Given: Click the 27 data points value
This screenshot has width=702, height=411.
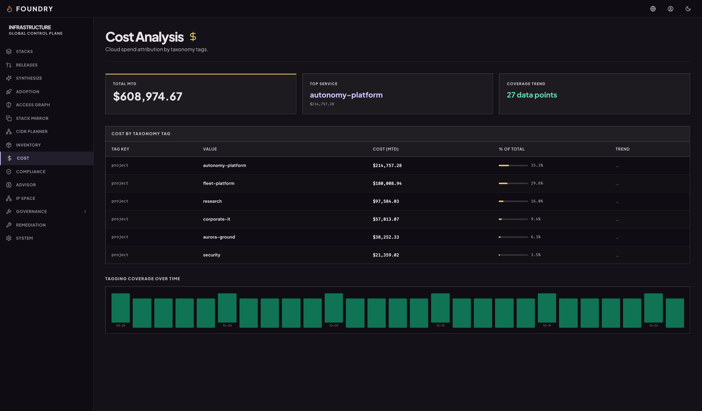Looking at the screenshot, I should (x=532, y=95).
